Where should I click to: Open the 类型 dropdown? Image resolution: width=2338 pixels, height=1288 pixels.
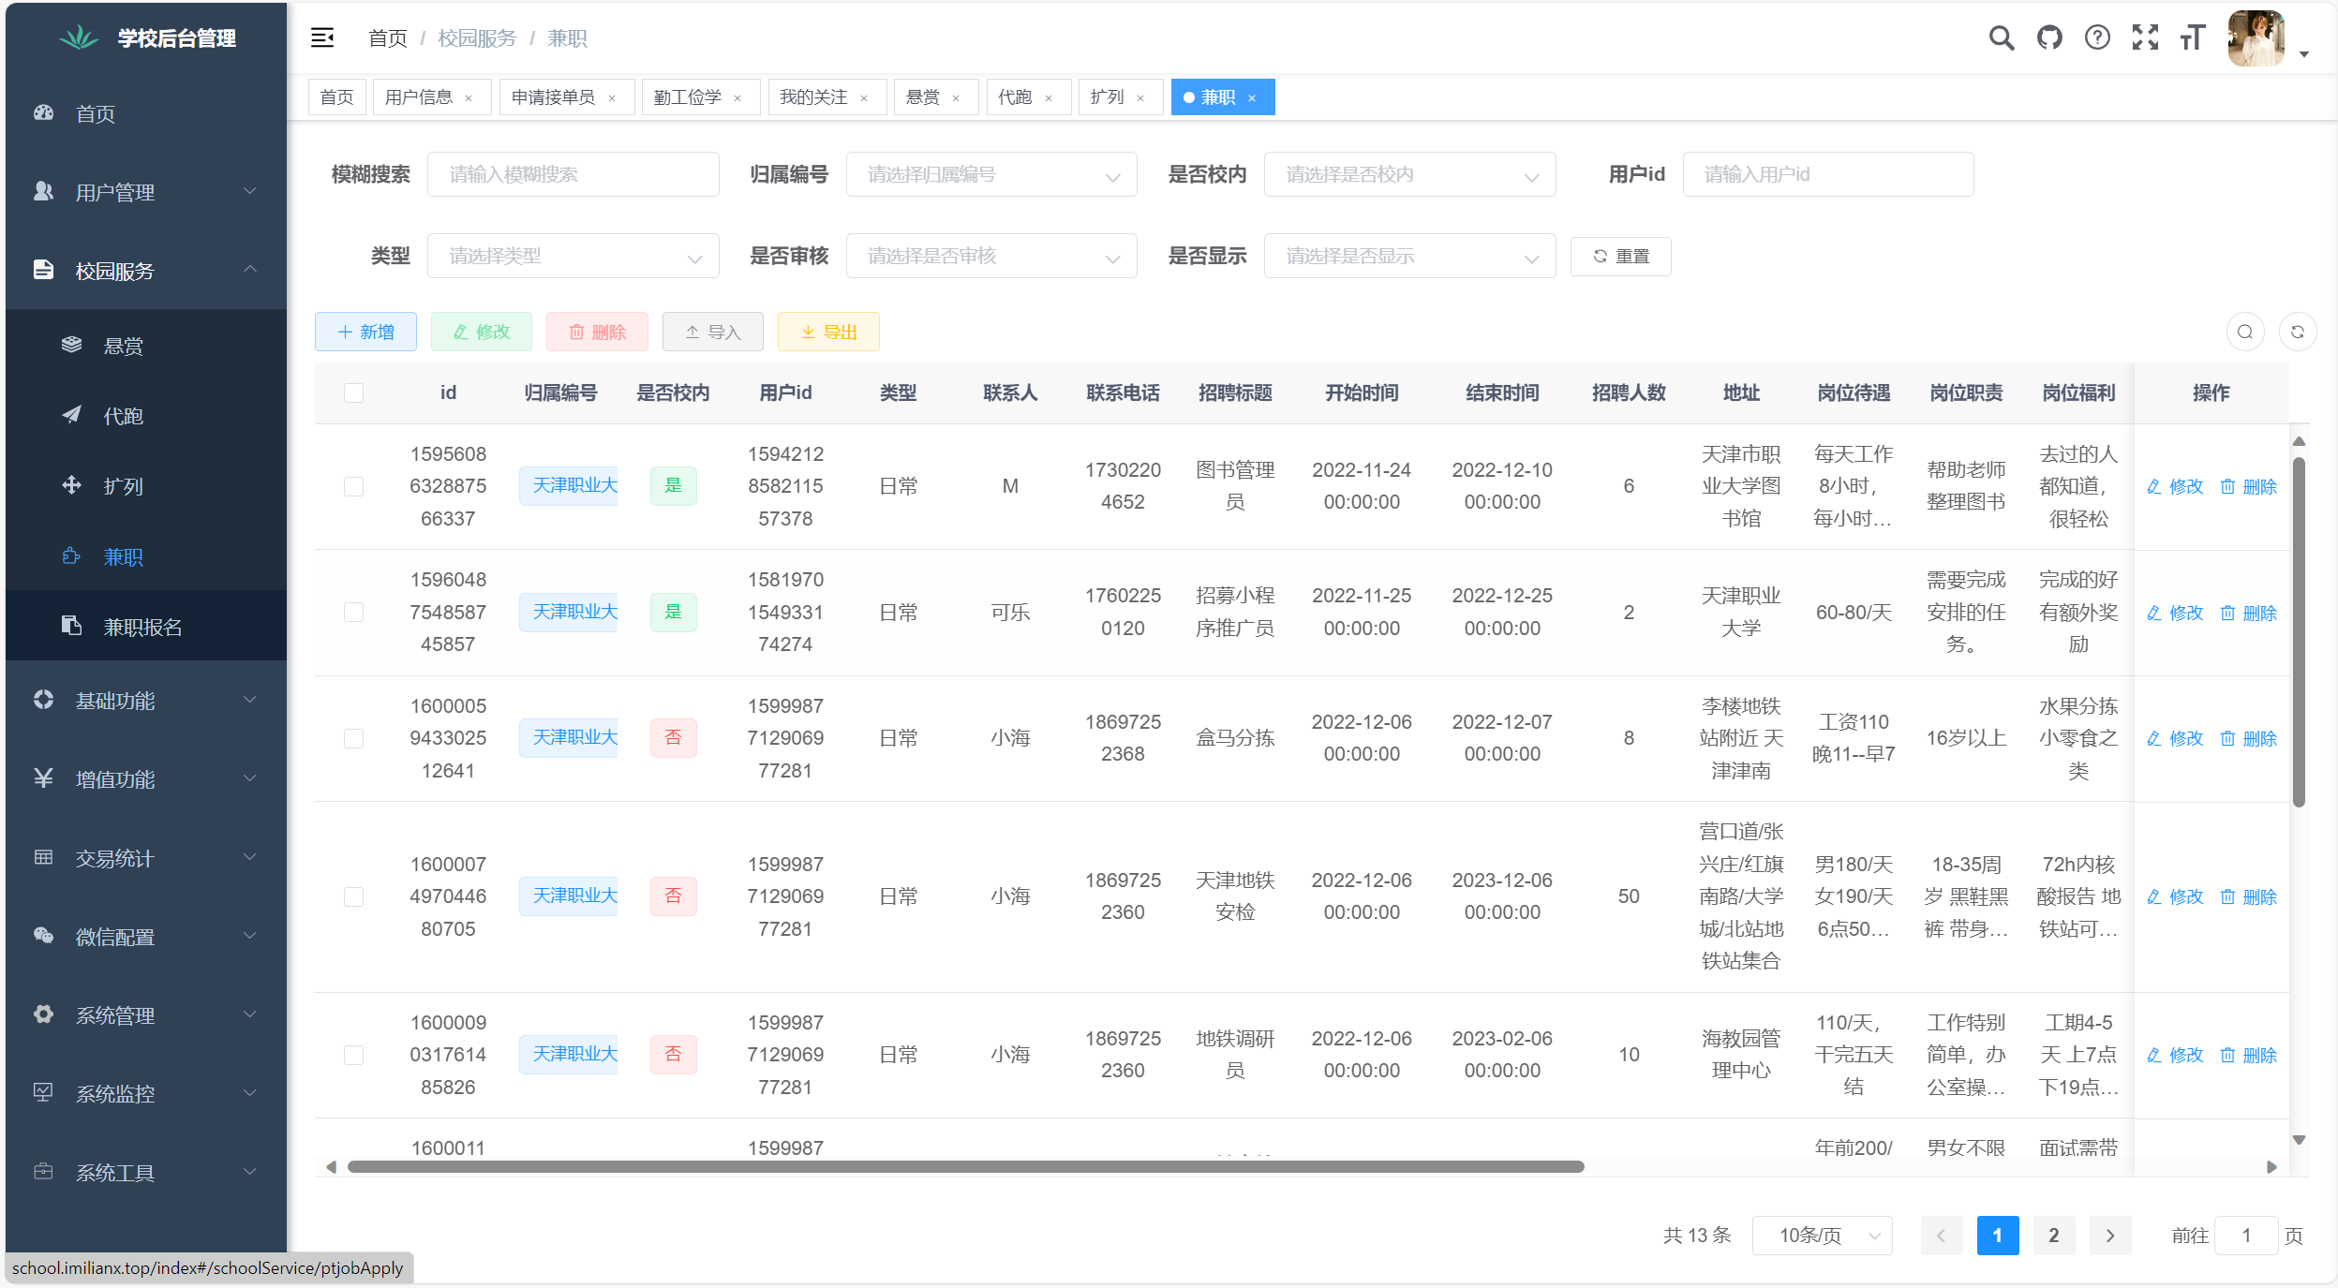(x=573, y=256)
